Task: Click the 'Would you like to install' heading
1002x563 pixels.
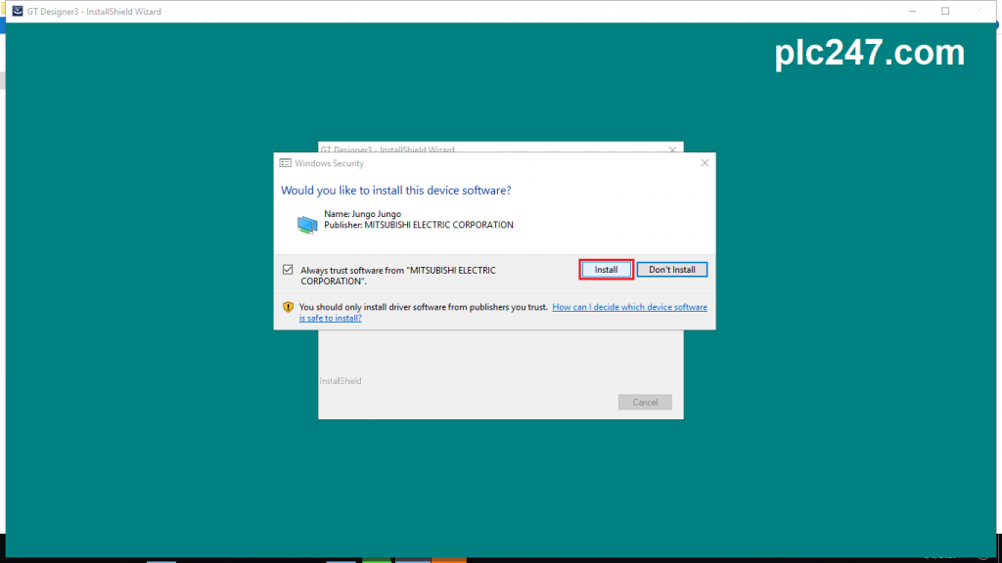Action: pos(396,191)
